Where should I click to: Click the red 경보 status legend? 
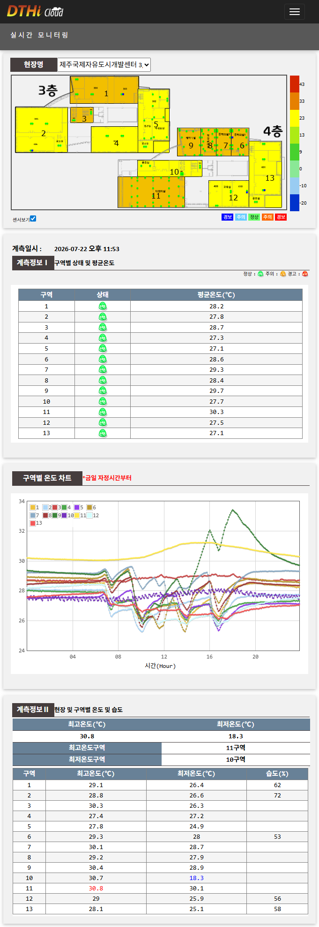click(281, 217)
